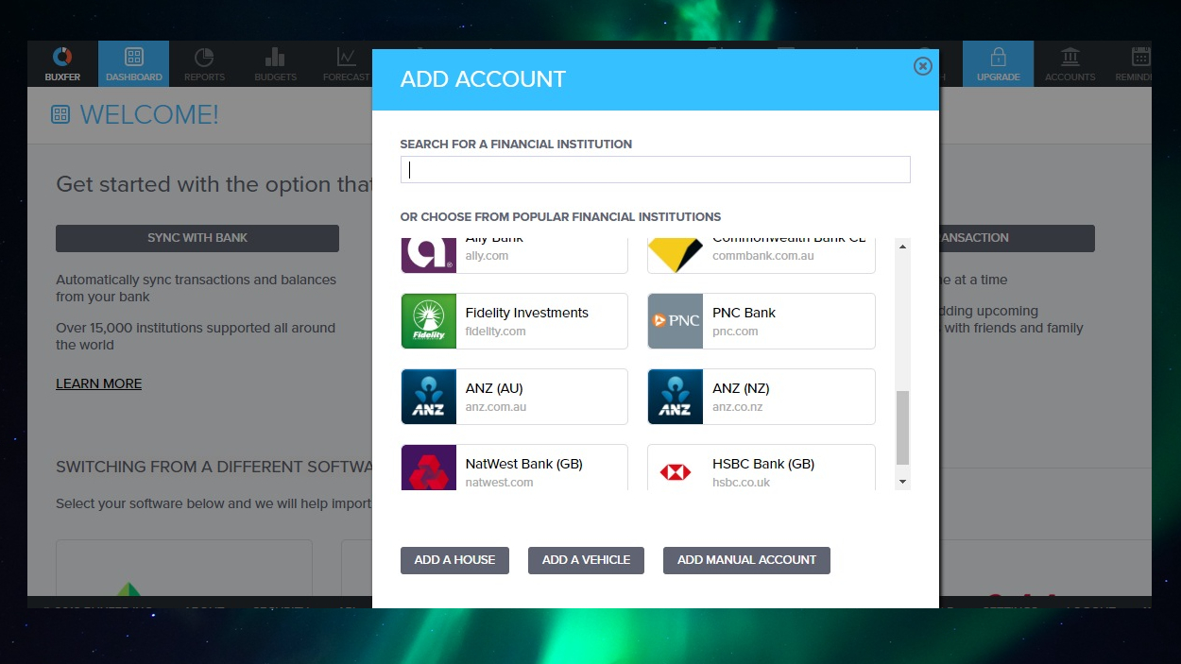Pick the Commonwealth Bank yellow diamond logo
Image resolution: width=1181 pixels, height=664 pixels.
(676, 256)
